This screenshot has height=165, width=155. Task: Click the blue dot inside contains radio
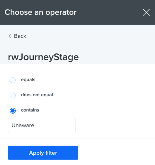[x=13, y=111]
